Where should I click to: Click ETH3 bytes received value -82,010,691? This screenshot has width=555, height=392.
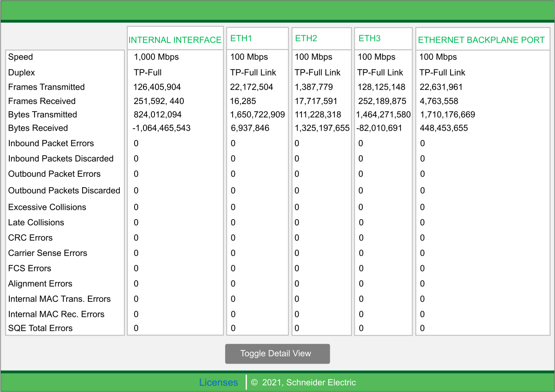pyautogui.click(x=379, y=128)
